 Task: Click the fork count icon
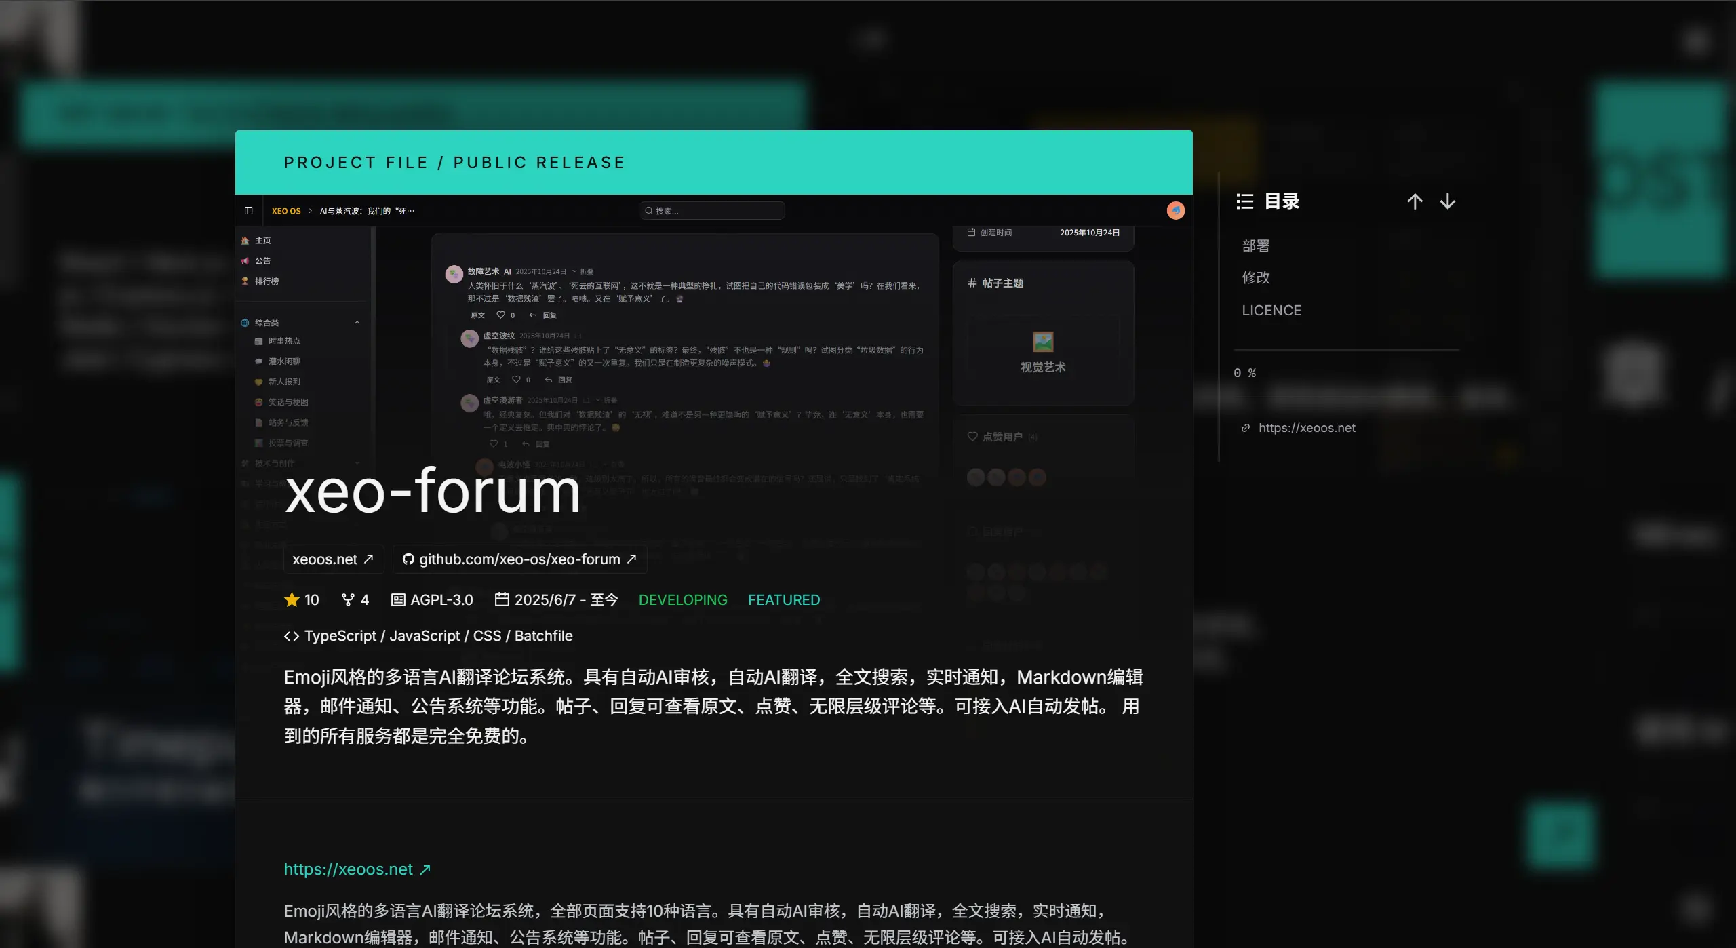pos(348,599)
